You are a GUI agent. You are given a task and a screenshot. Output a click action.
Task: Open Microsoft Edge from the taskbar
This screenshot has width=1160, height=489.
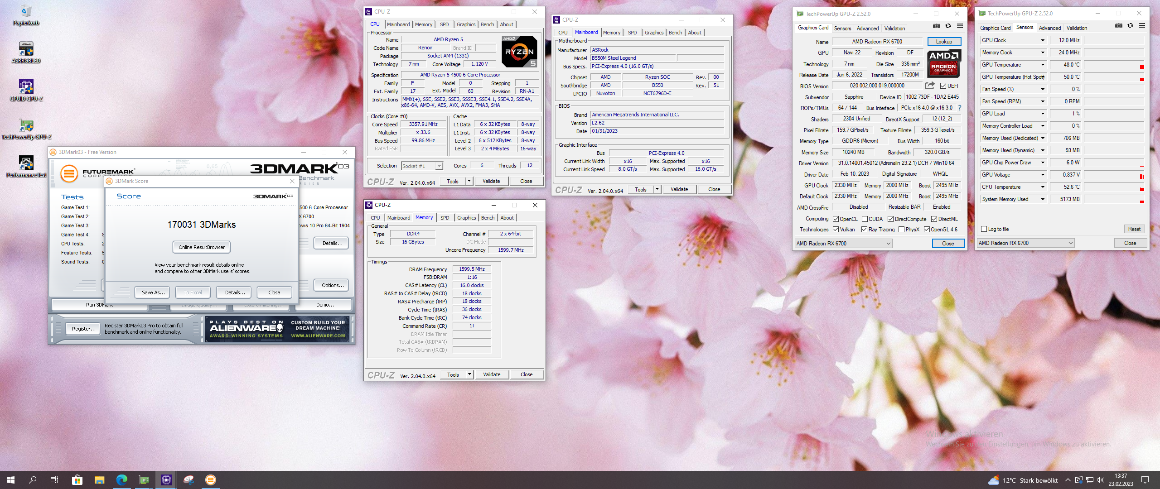click(121, 480)
